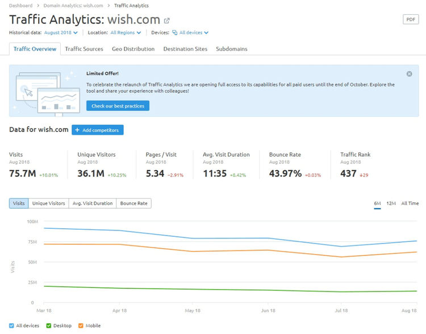The width and height of the screenshot is (426, 334).
Task: Click the +10.01% visits change
Action: (x=49, y=175)
